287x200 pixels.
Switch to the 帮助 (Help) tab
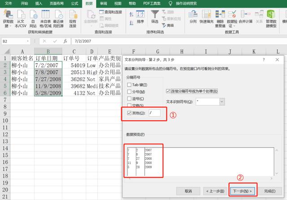132,3
